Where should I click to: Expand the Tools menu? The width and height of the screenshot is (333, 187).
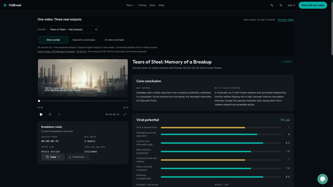(x=130, y=5)
